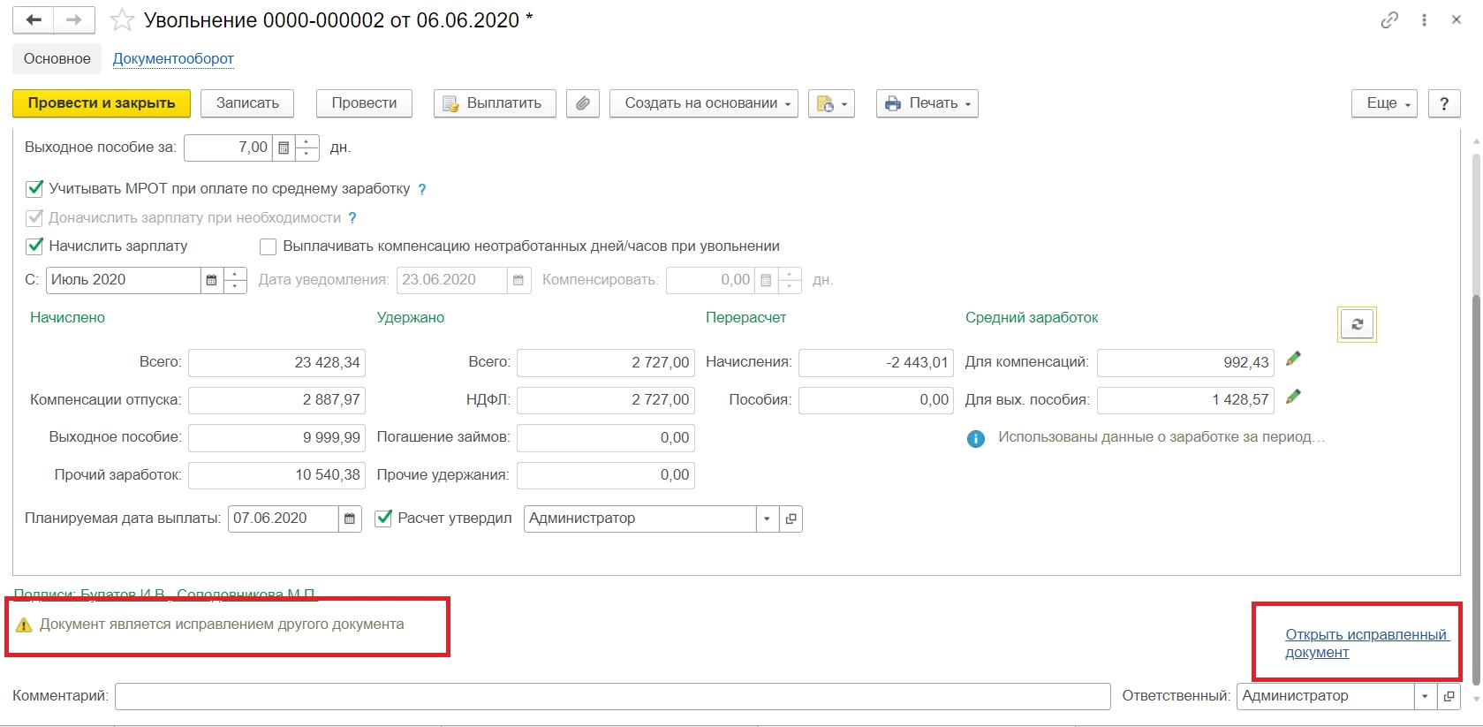Open calendar for planned payment date

[x=350, y=519]
